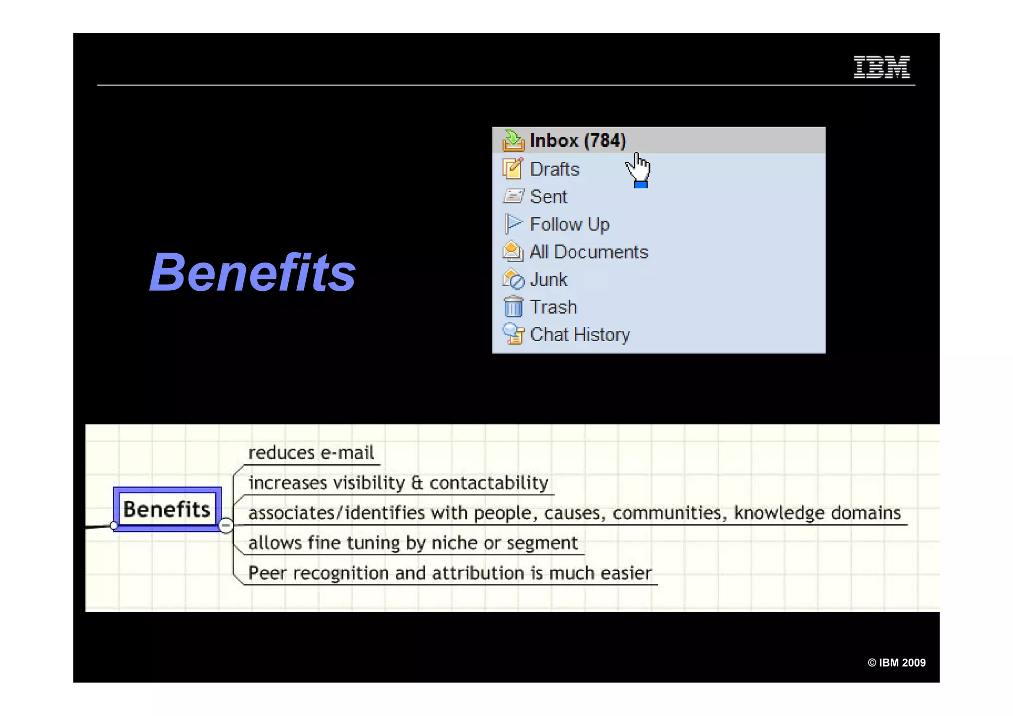
Task: Select 'increases visibility & contactability' branch
Action: [399, 483]
